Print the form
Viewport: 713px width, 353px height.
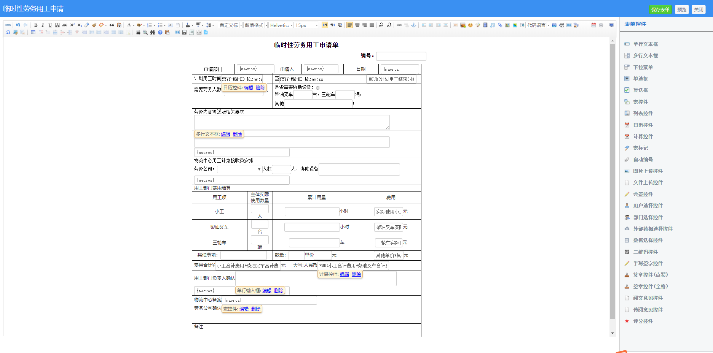(138, 32)
